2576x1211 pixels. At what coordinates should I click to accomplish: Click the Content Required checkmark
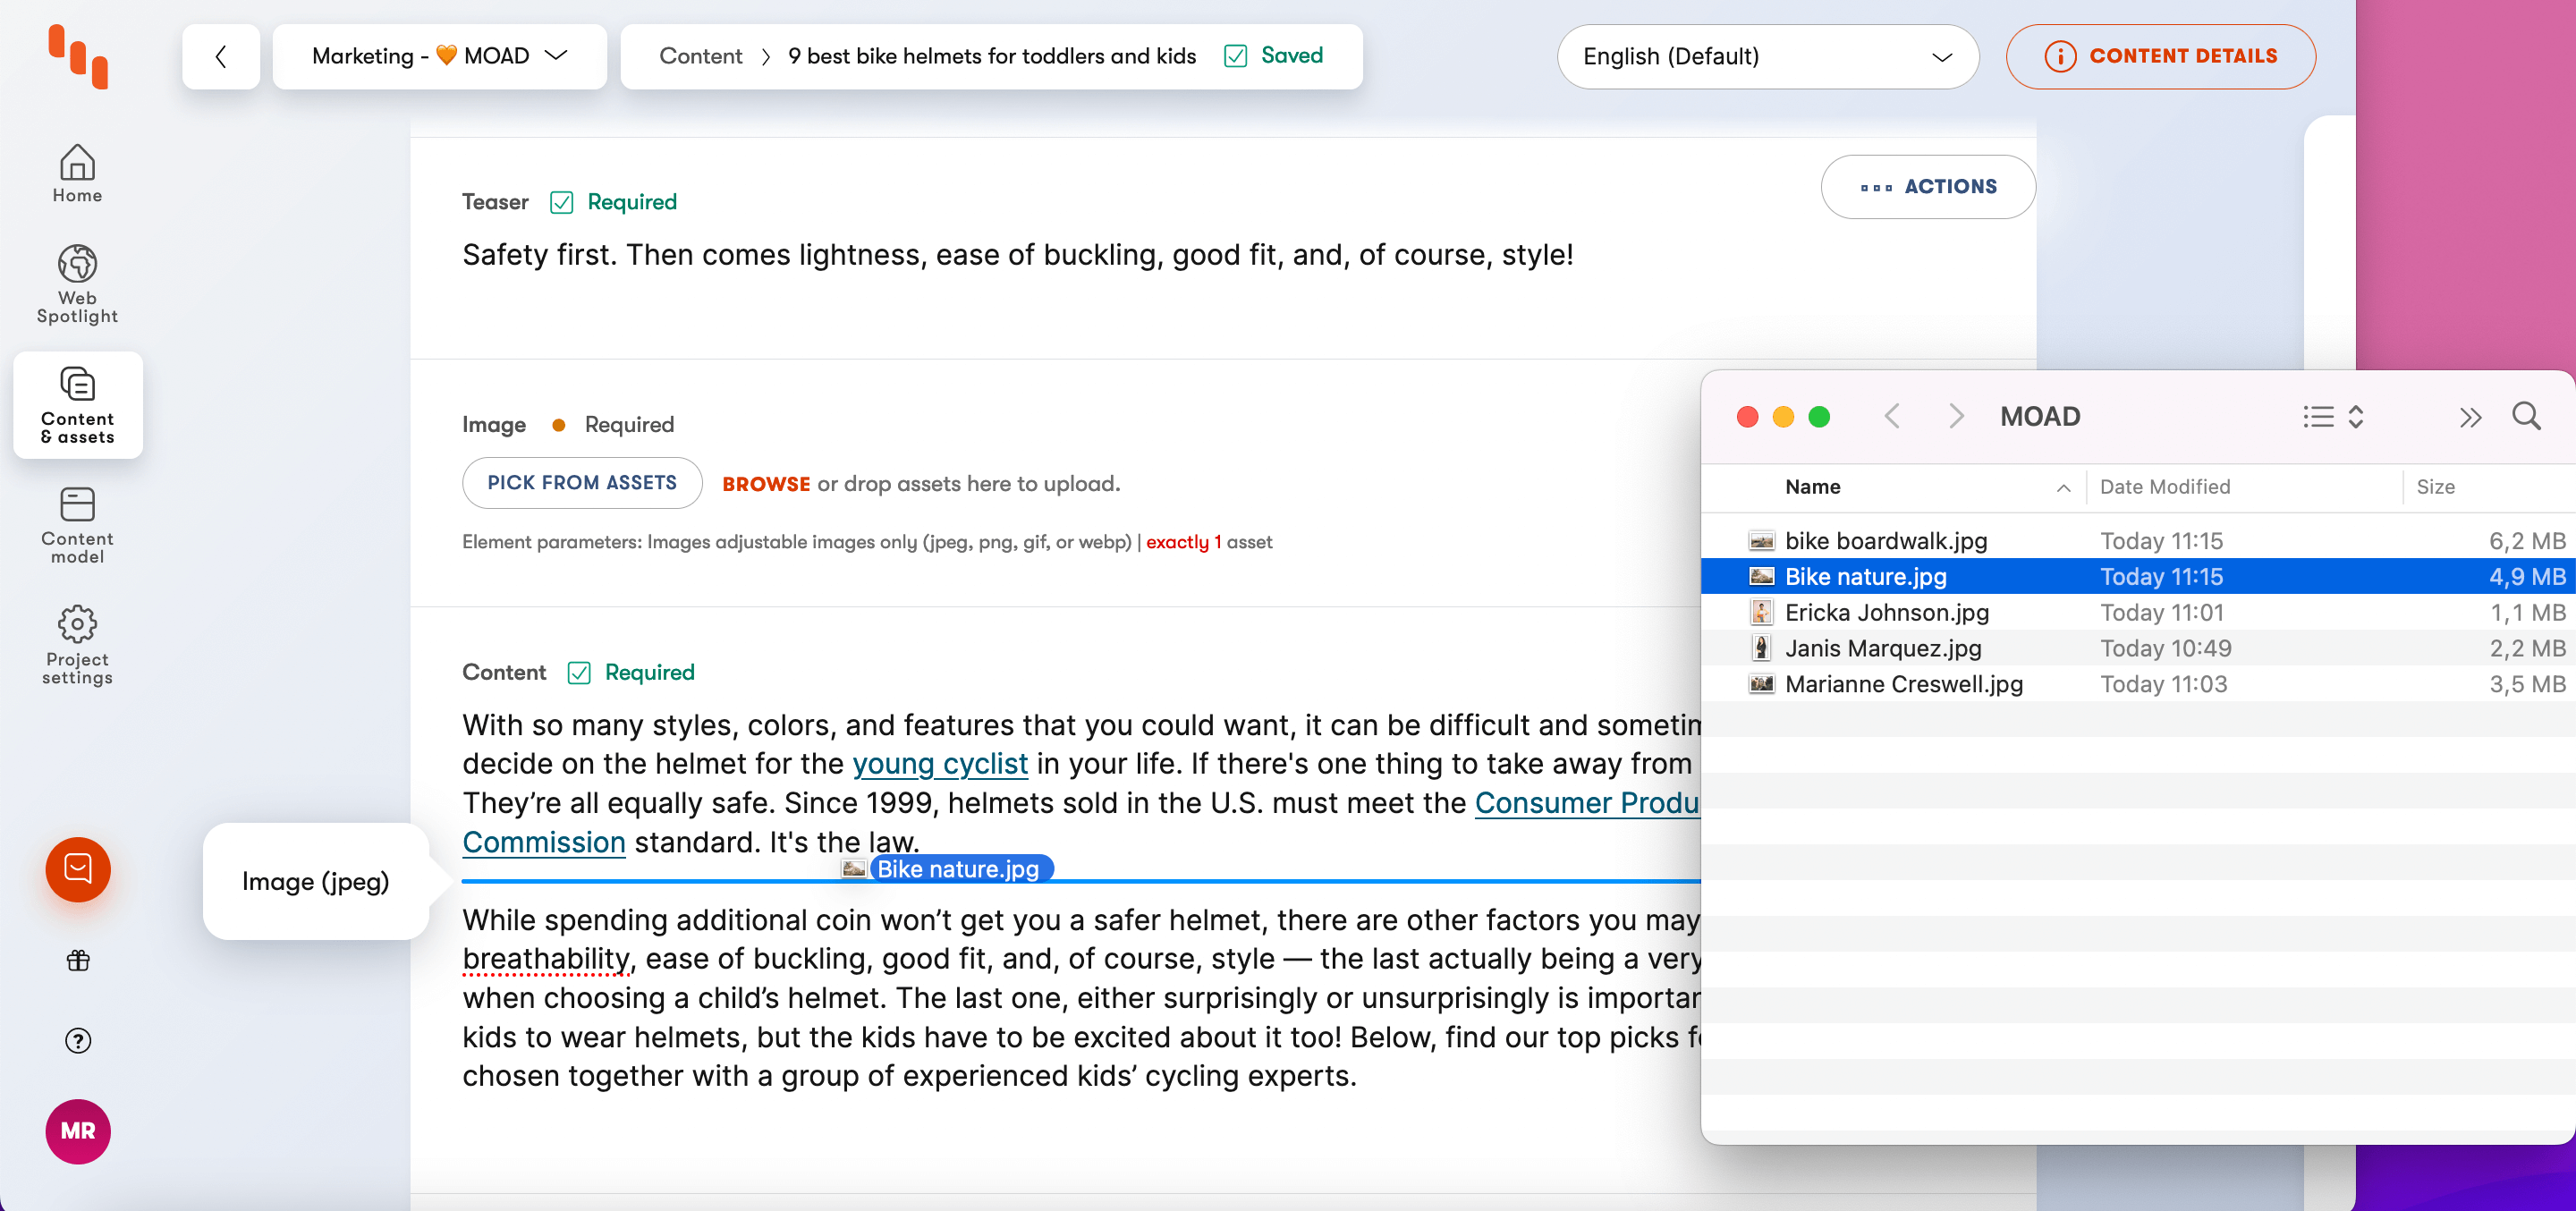click(x=579, y=672)
